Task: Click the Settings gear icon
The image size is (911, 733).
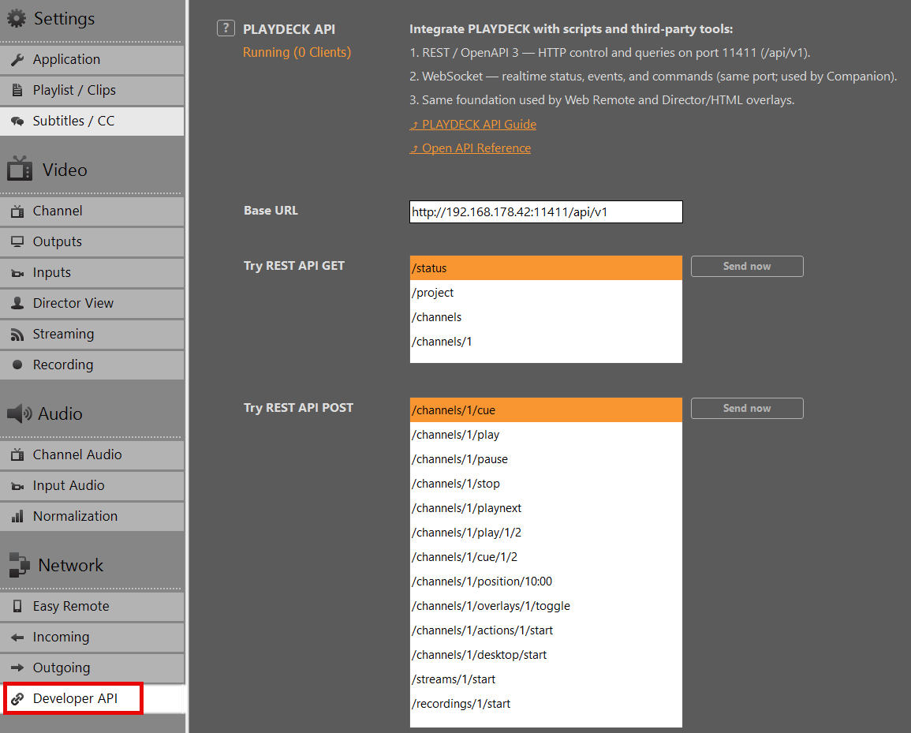Action: tap(17, 19)
